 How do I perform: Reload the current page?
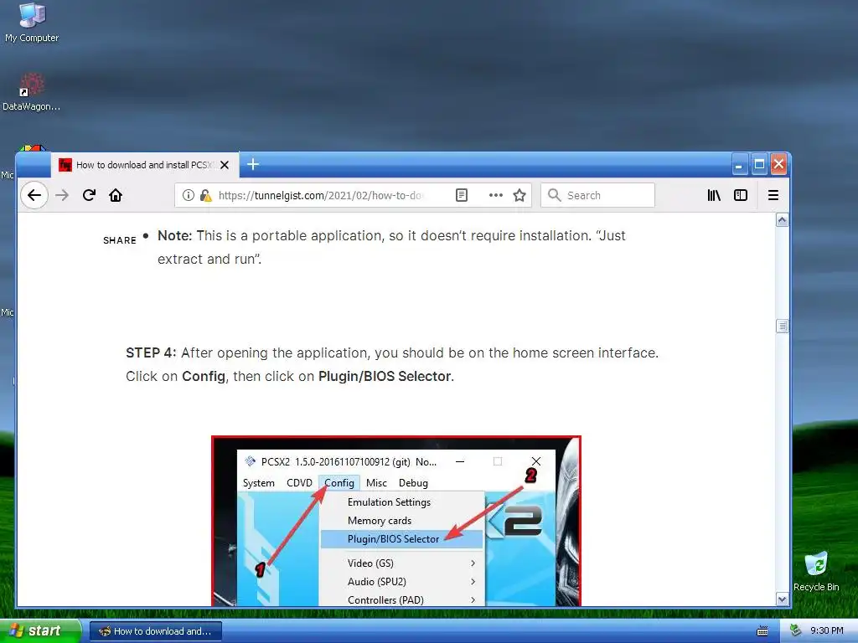pos(89,195)
